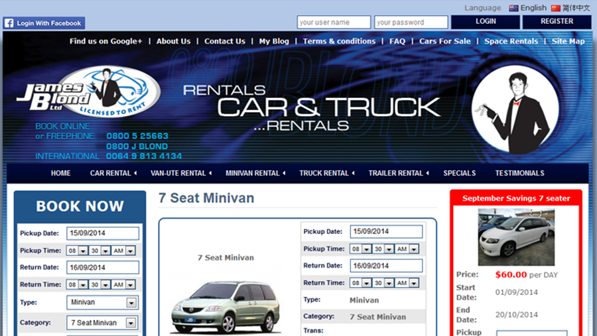Open the About Us link

(173, 41)
